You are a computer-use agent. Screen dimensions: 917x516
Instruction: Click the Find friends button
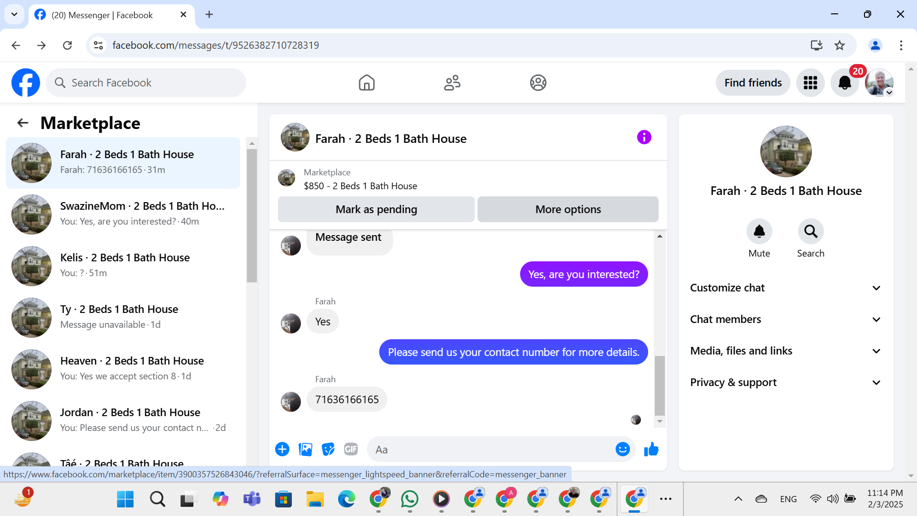point(753,83)
